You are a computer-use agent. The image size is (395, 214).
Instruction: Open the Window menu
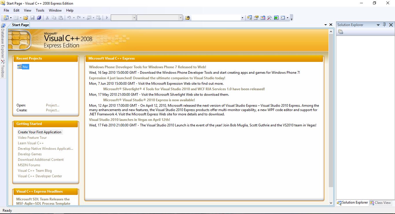click(x=55, y=10)
